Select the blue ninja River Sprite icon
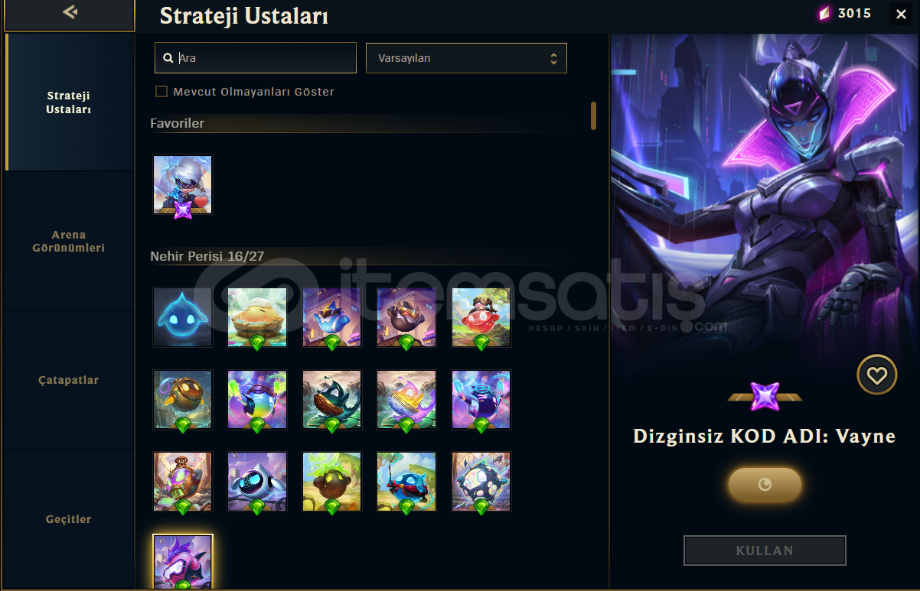 point(406,482)
